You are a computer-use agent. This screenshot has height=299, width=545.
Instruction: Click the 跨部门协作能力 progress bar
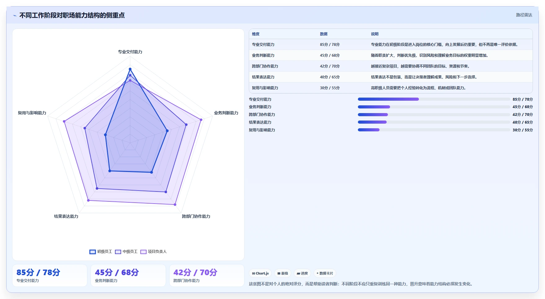point(434,115)
